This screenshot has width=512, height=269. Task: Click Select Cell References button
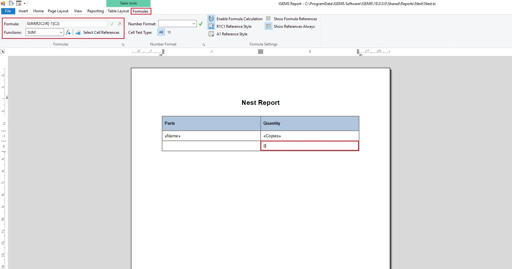click(x=98, y=33)
